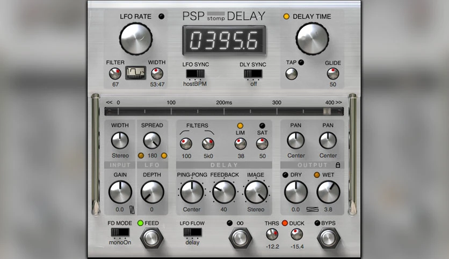This screenshot has width=449, height=259.
Task: Click the LIM 38 knob
Action: click(241, 144)
